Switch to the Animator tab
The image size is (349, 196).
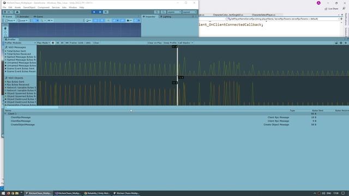pos(23,17)
